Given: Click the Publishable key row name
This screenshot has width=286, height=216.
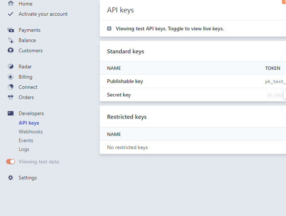Looking at the screenshot, I should pos(125,81).
